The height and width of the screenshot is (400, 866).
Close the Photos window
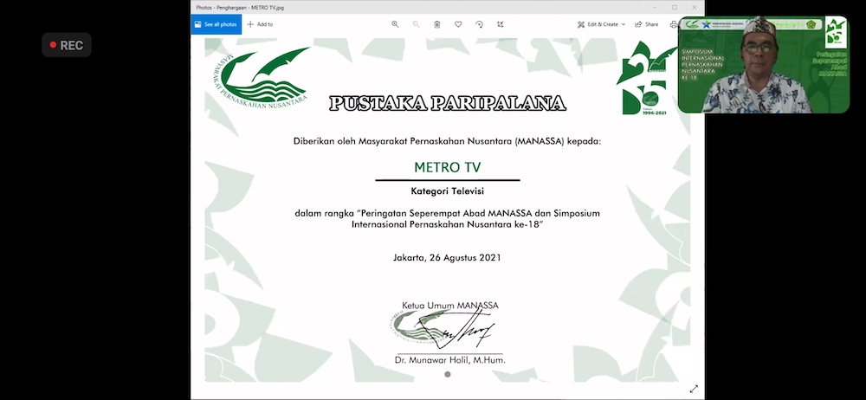(x=695, y=7)
